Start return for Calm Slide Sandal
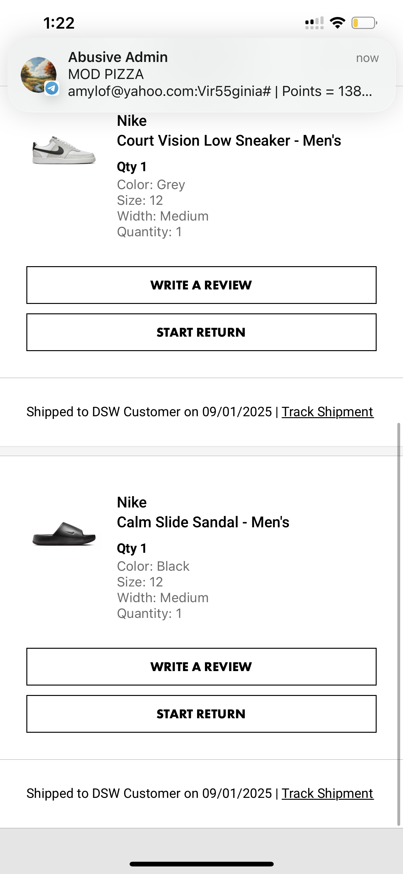The width and height of the screenshot is (403, 874). click(201, 714)
